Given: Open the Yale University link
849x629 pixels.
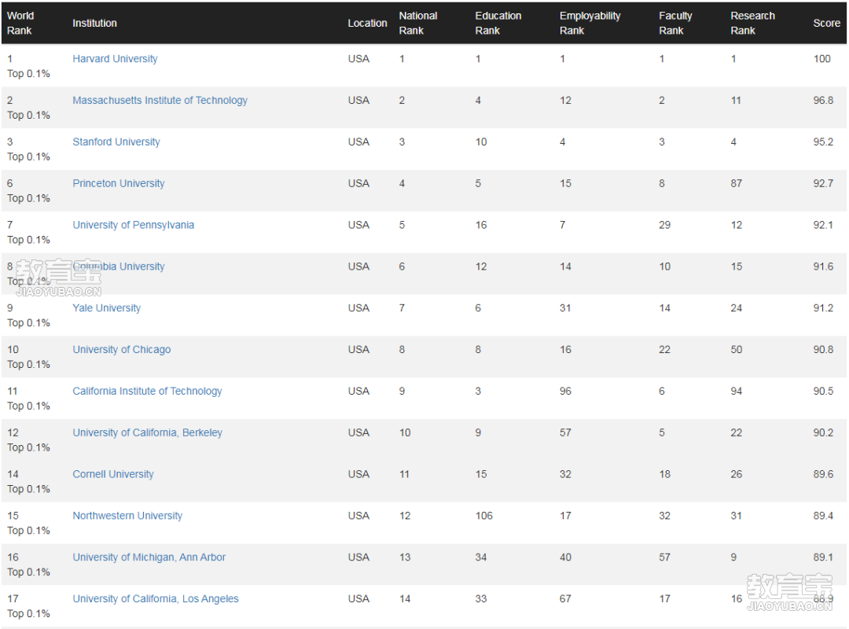Looking at the screenshot, I should tap(106, 307).
